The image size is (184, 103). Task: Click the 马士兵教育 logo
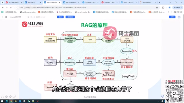coord(32,24)
